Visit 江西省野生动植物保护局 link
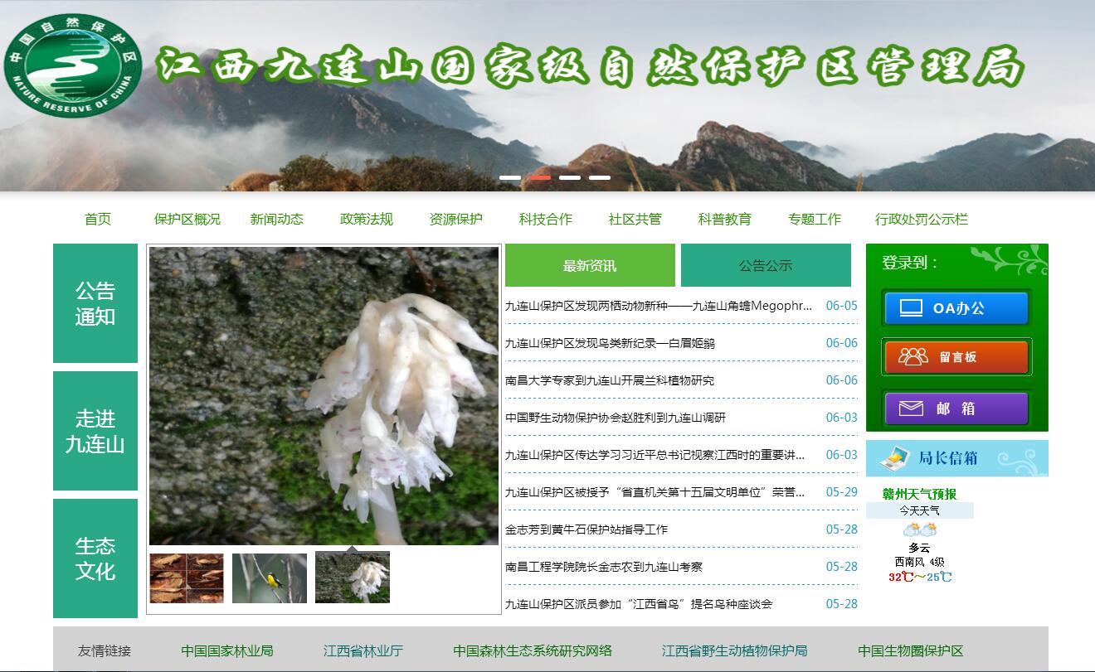Screen dimensions: 1095x672 tap(735, 651)
